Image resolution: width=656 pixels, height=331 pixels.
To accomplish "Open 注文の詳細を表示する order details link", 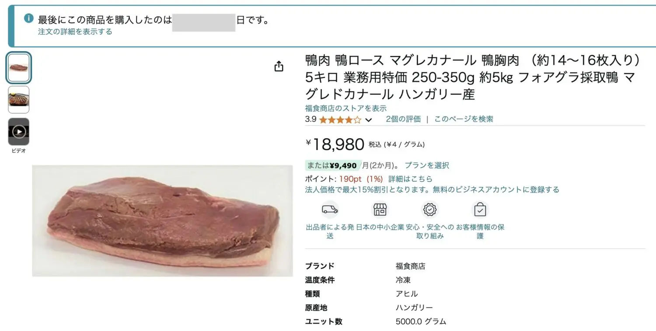I will [x=75, y=31].
